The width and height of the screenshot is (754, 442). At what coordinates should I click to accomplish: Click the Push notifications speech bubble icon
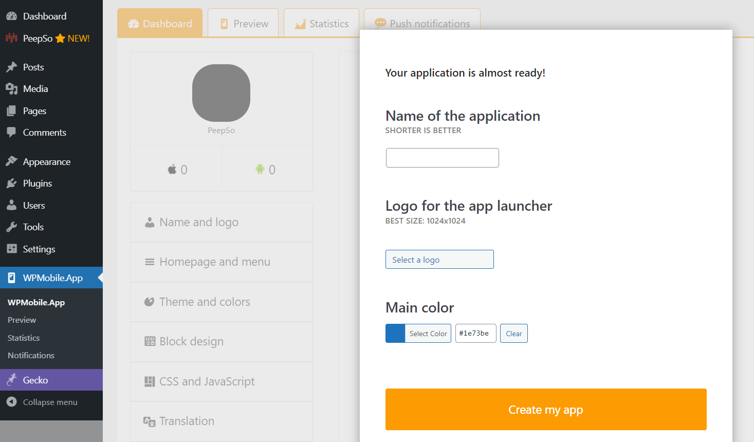click(x=380, y=23)
